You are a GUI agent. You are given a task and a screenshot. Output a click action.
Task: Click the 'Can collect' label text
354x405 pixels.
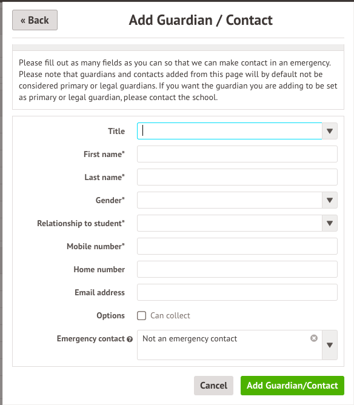(x=170, y=316)
